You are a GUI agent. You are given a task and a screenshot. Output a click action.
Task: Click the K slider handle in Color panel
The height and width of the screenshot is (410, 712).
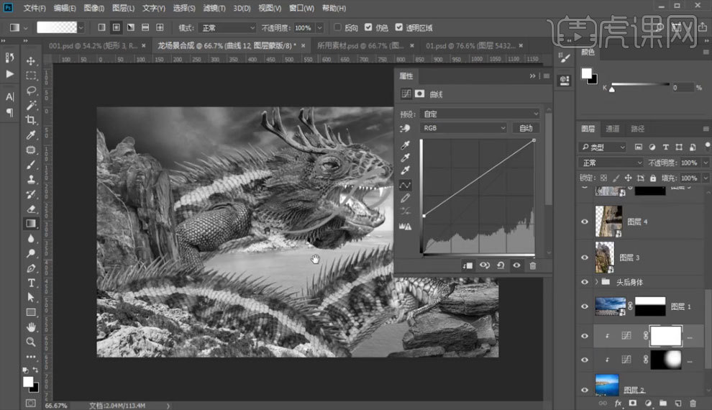[x=611, y=89]
